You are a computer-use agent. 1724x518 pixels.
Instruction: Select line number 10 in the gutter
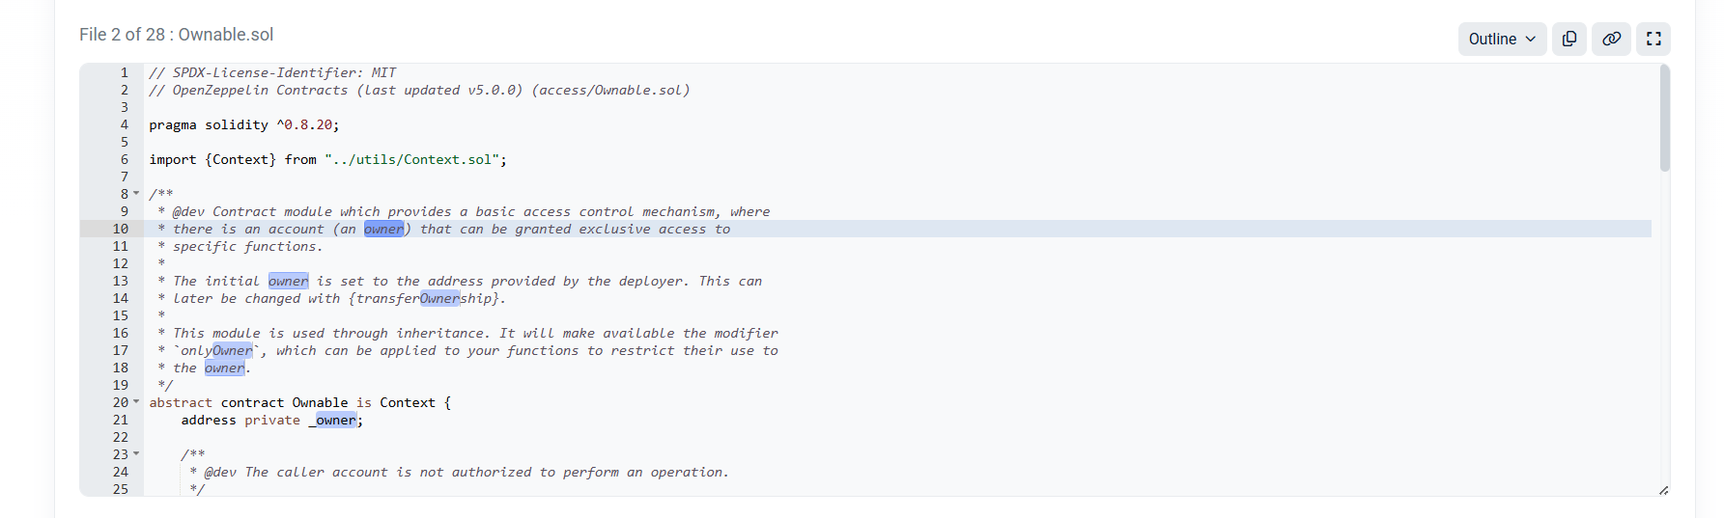click(120, 229)
